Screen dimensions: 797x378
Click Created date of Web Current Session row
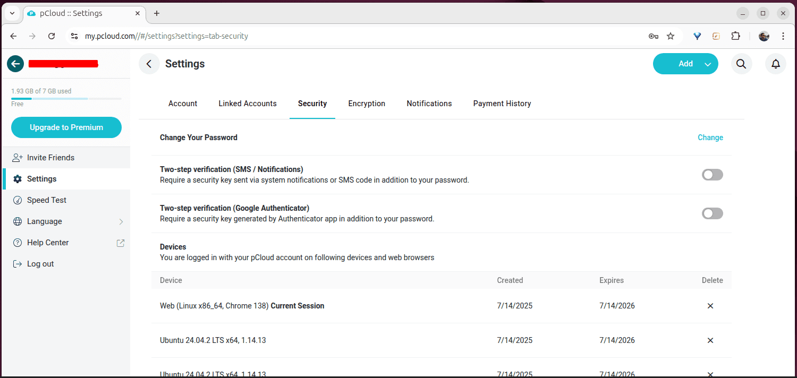coord(515,306)
